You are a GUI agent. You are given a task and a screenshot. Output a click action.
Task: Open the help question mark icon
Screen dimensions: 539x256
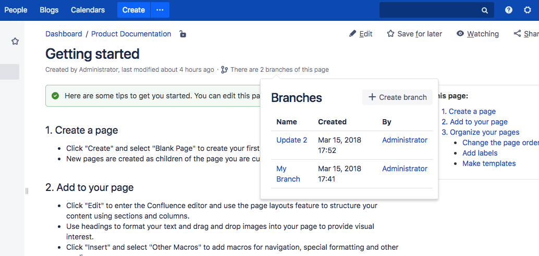[x=509, y=10]
